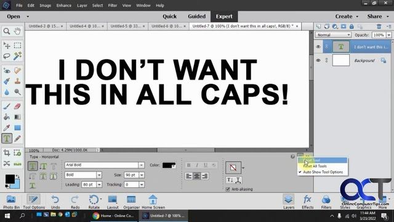Select the Brush tool
This screenshot has width=394, height=222.
(x=7, y=106)
